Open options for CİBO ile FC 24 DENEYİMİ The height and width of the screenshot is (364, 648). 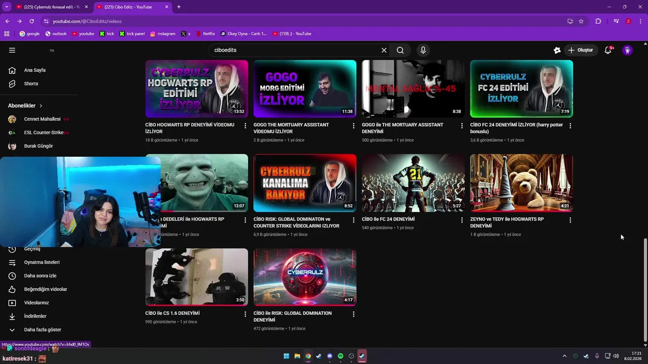point(462,220)
